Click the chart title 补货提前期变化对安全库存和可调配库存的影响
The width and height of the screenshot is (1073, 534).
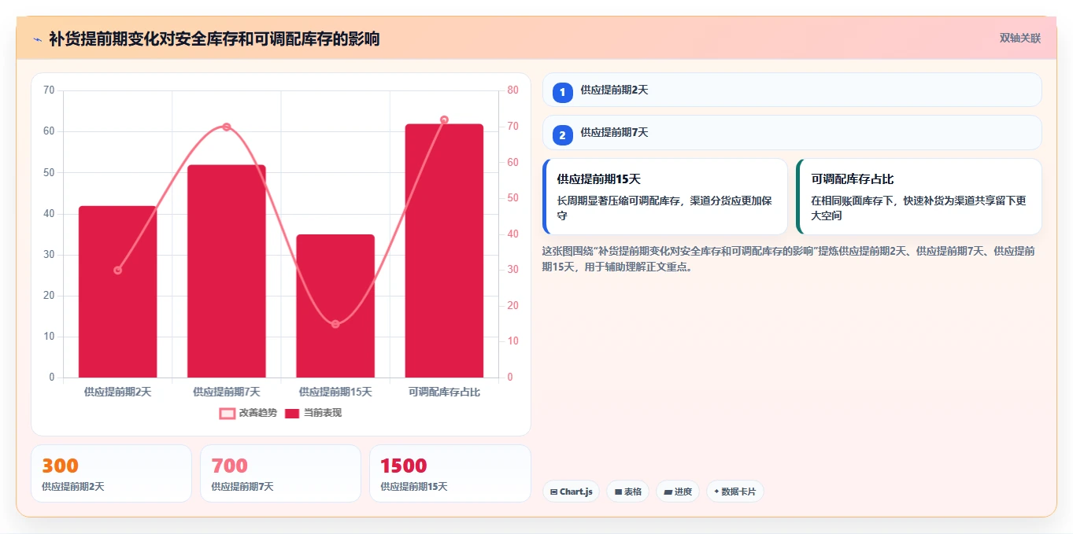[x=214, y=39]
